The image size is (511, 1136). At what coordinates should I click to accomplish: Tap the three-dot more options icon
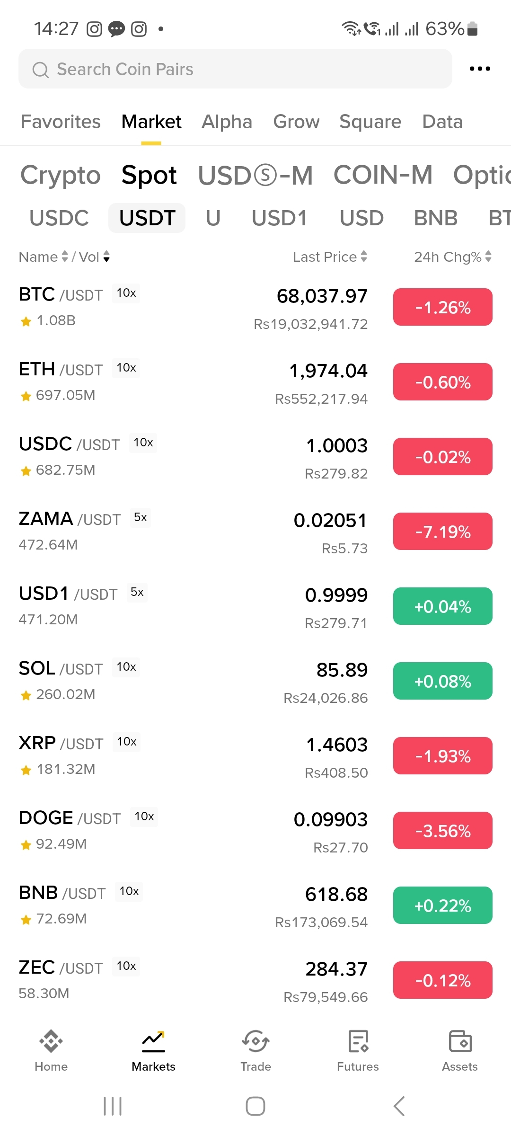[479, 69]
